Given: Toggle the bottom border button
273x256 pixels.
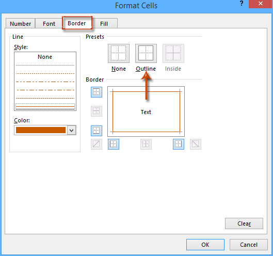Looking at the screenshot, I should point(97,131).
